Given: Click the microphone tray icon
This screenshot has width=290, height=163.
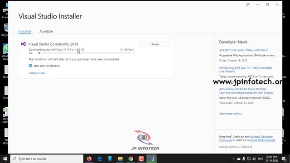Looking at the screenshot, I should (x=244, y=159).
